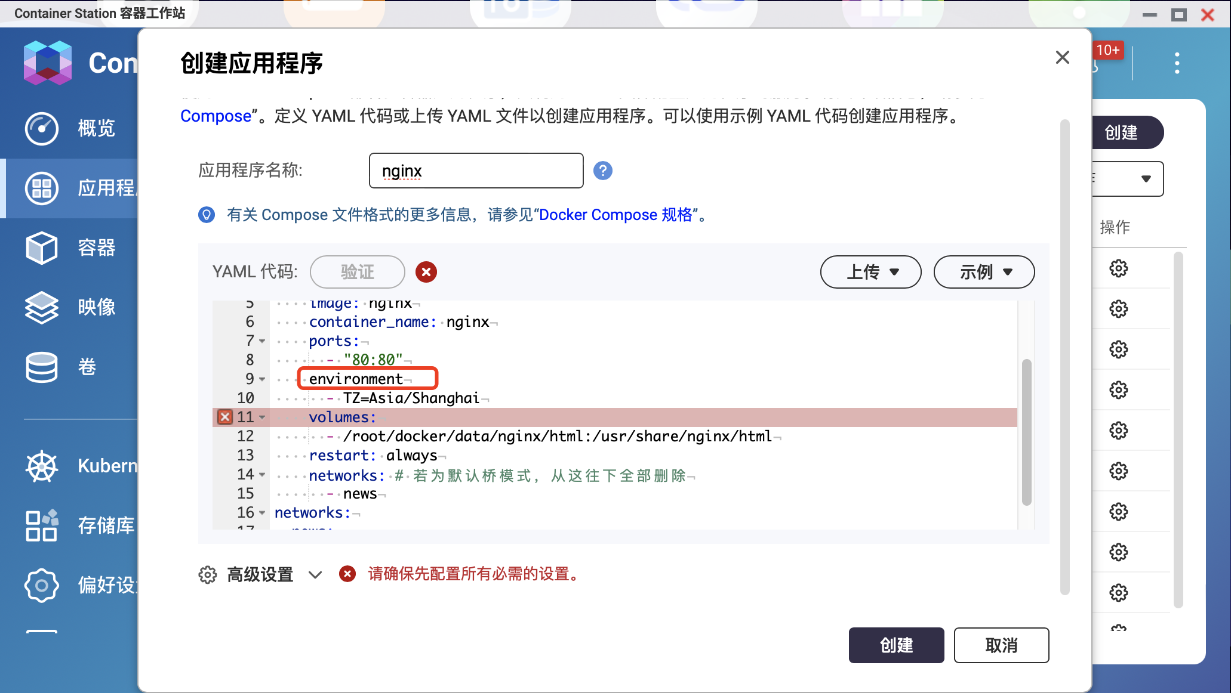The width and height of the screenshot is (1231, 693).
Task: Open the Docker Compose 规格 link
Action: (615, 215)
